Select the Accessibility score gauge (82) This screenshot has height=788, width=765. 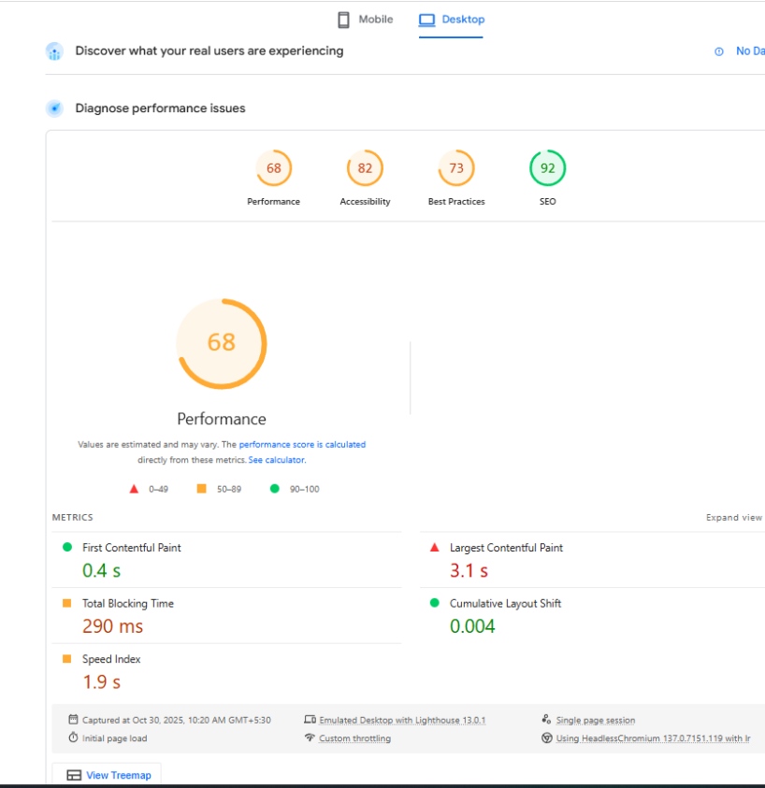[365, 169]
